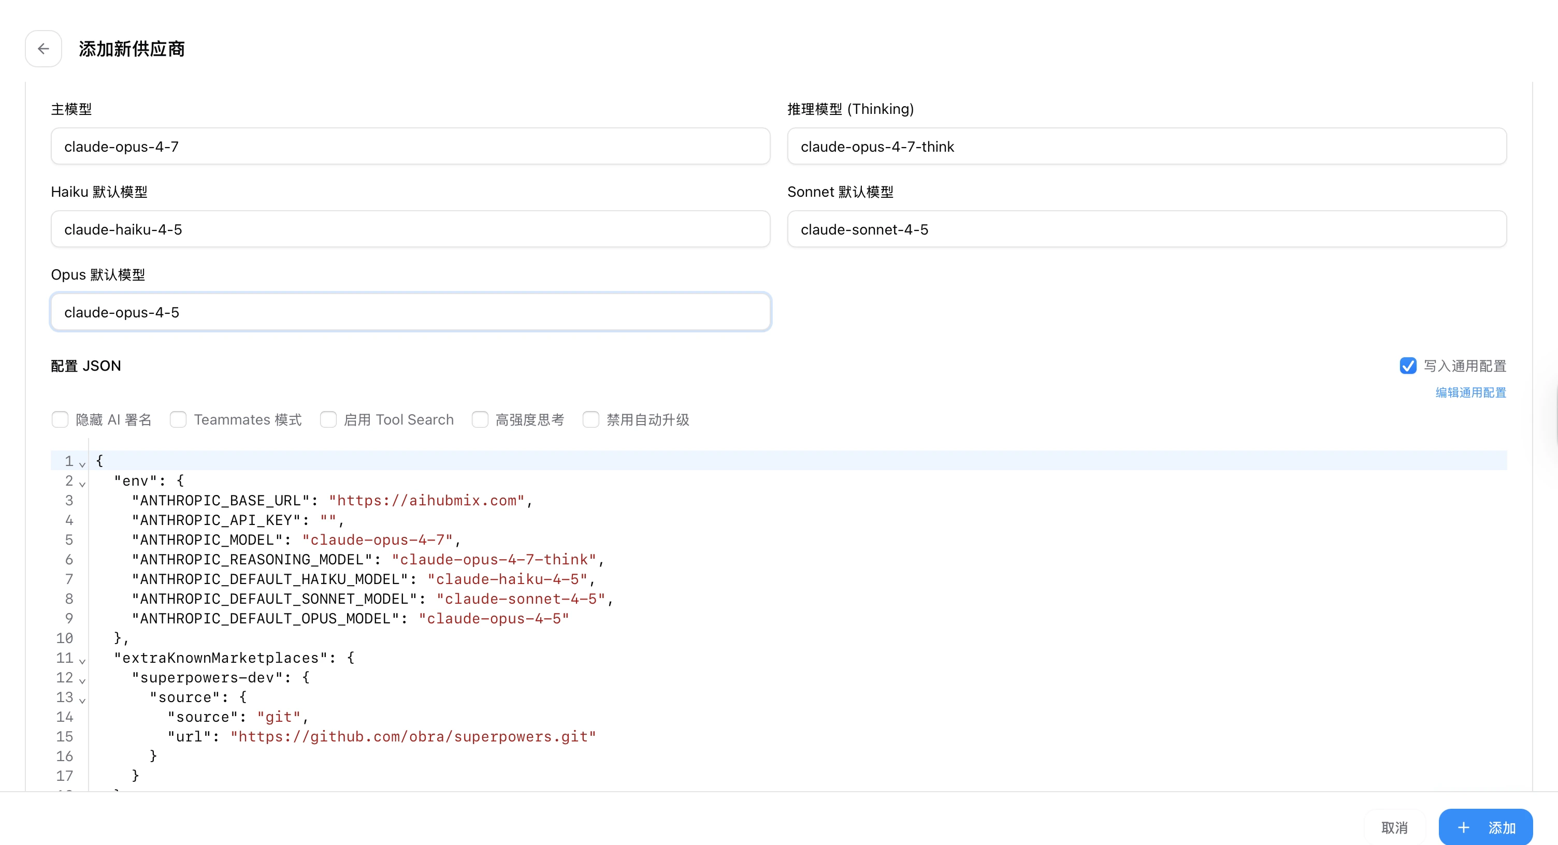Open 编辑通用配置 link
The width and height of the screenshot is (1558, 845).
[x=1470, y=392]
